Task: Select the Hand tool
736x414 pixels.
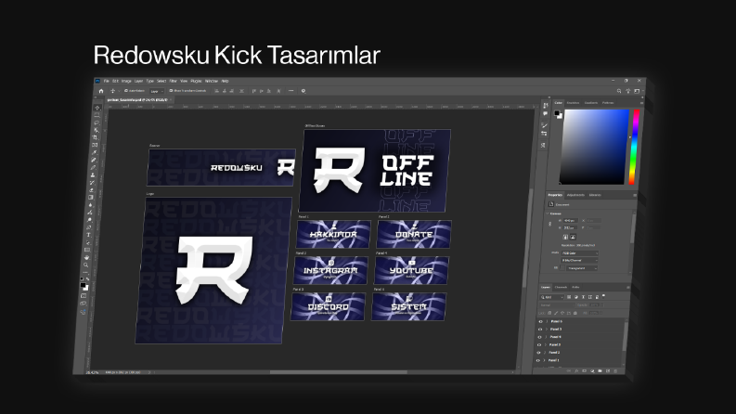Action: click(x=87, y=257)
